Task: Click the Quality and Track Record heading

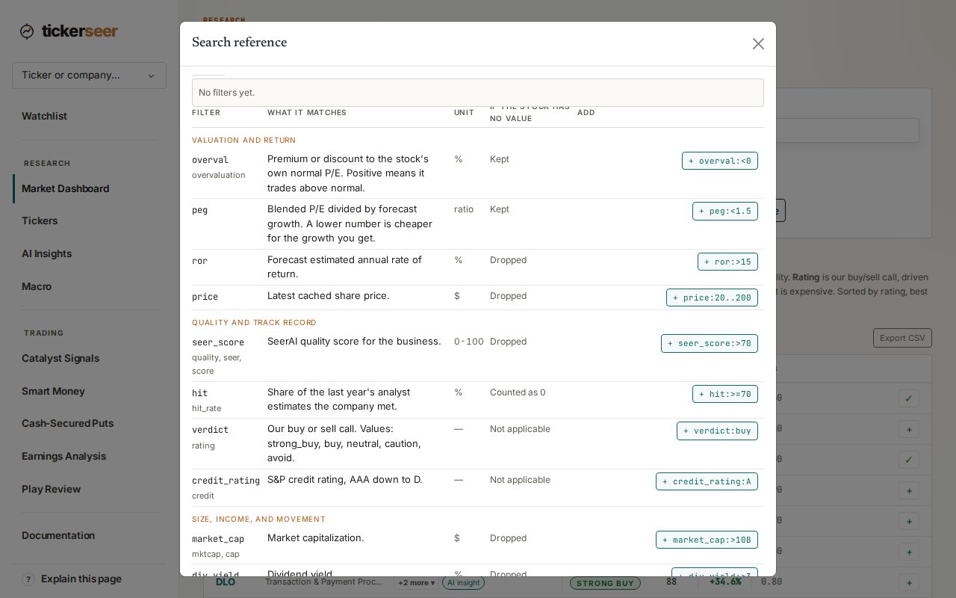Action: (x=254, y=323)
